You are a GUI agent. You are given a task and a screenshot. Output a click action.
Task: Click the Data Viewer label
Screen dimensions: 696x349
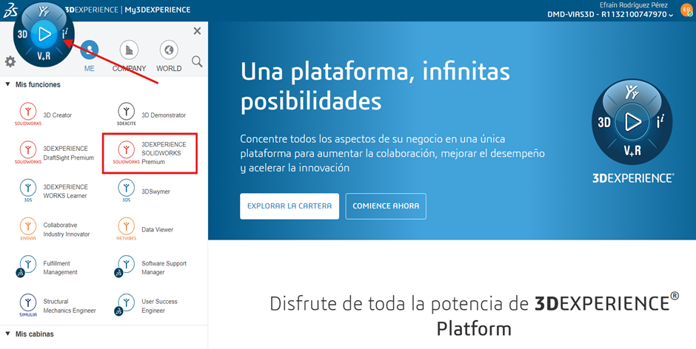(x=158, y=230)
